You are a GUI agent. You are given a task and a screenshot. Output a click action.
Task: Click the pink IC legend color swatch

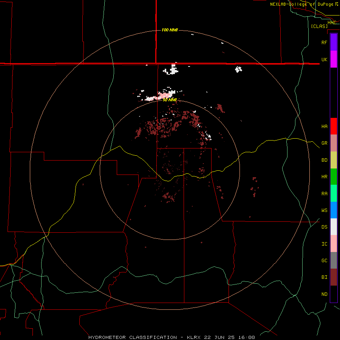point(334,244)
